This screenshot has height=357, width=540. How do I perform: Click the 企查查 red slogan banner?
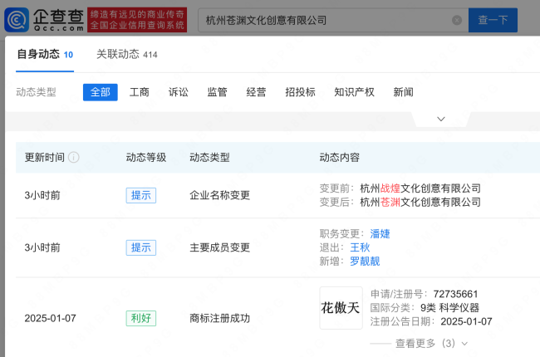(137, 20)
